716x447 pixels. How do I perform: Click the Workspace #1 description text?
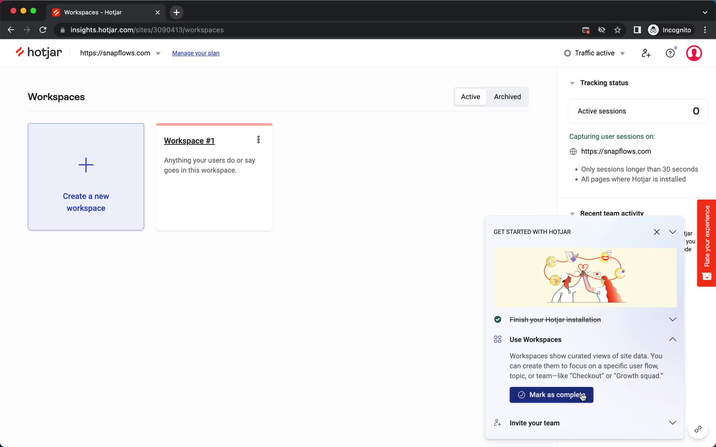(x=210, y=165)
